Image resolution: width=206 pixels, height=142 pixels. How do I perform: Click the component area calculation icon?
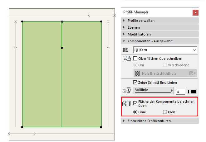point(126,104)
